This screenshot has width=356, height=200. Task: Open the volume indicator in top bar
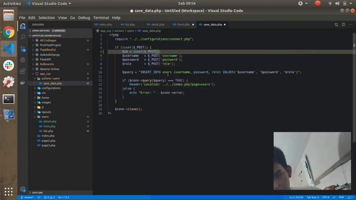tap(338, 3)
